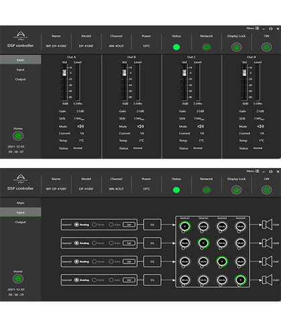Open the Menu dropdown in top window title bar
281x336 pixels.
[x=253, y=28]
